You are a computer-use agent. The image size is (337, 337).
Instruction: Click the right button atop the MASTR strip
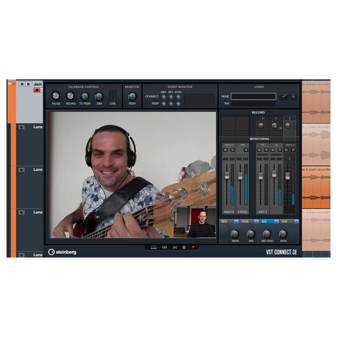tap(233, 150)
